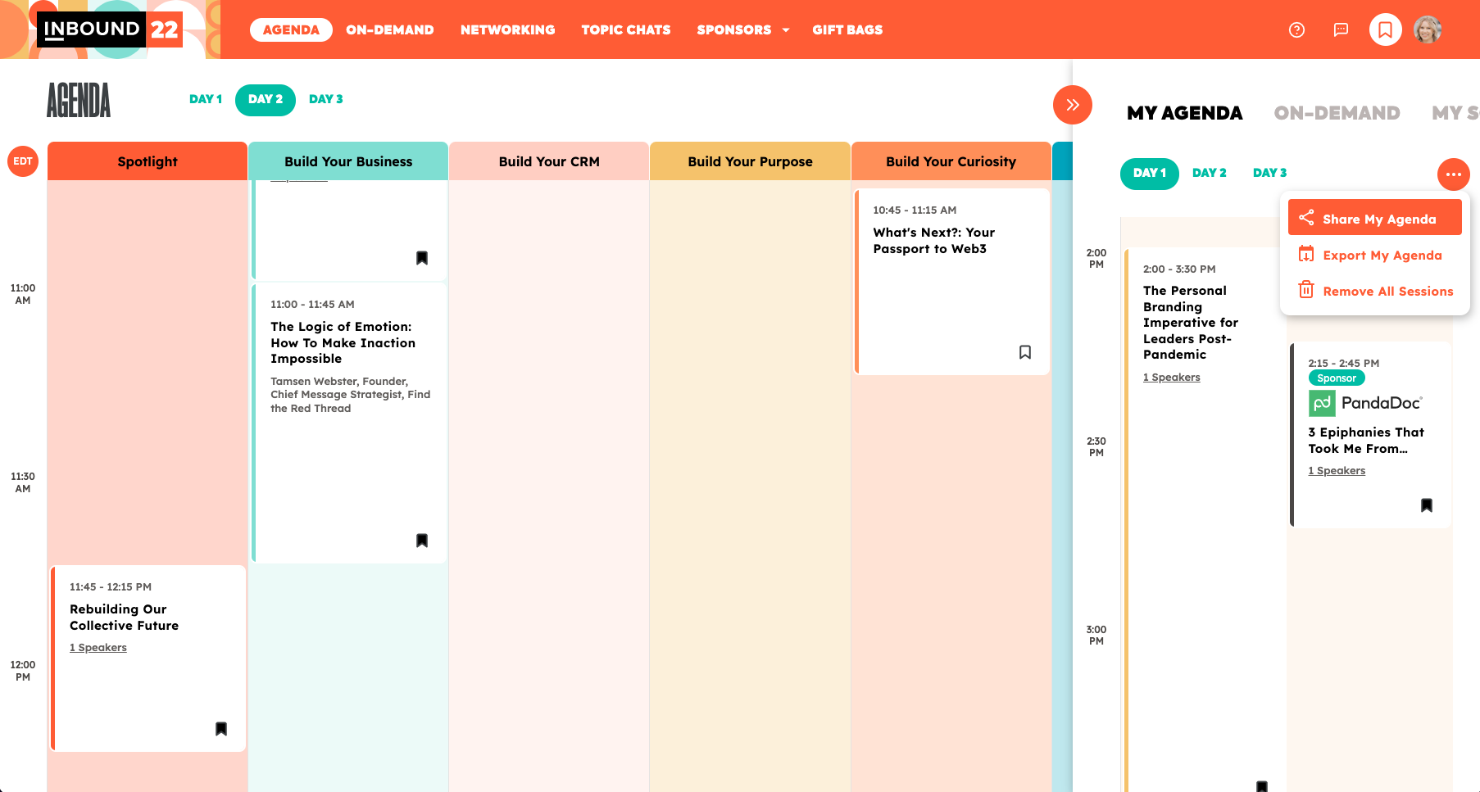Click Rebuilding Our Collective Future title

[124, 618]
